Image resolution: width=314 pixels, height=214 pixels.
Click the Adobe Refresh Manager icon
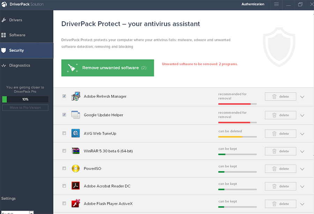tap(76, 96)
